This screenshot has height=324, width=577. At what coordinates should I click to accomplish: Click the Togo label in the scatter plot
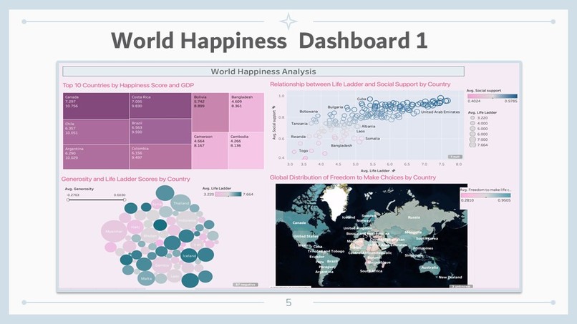click(304, 151)
